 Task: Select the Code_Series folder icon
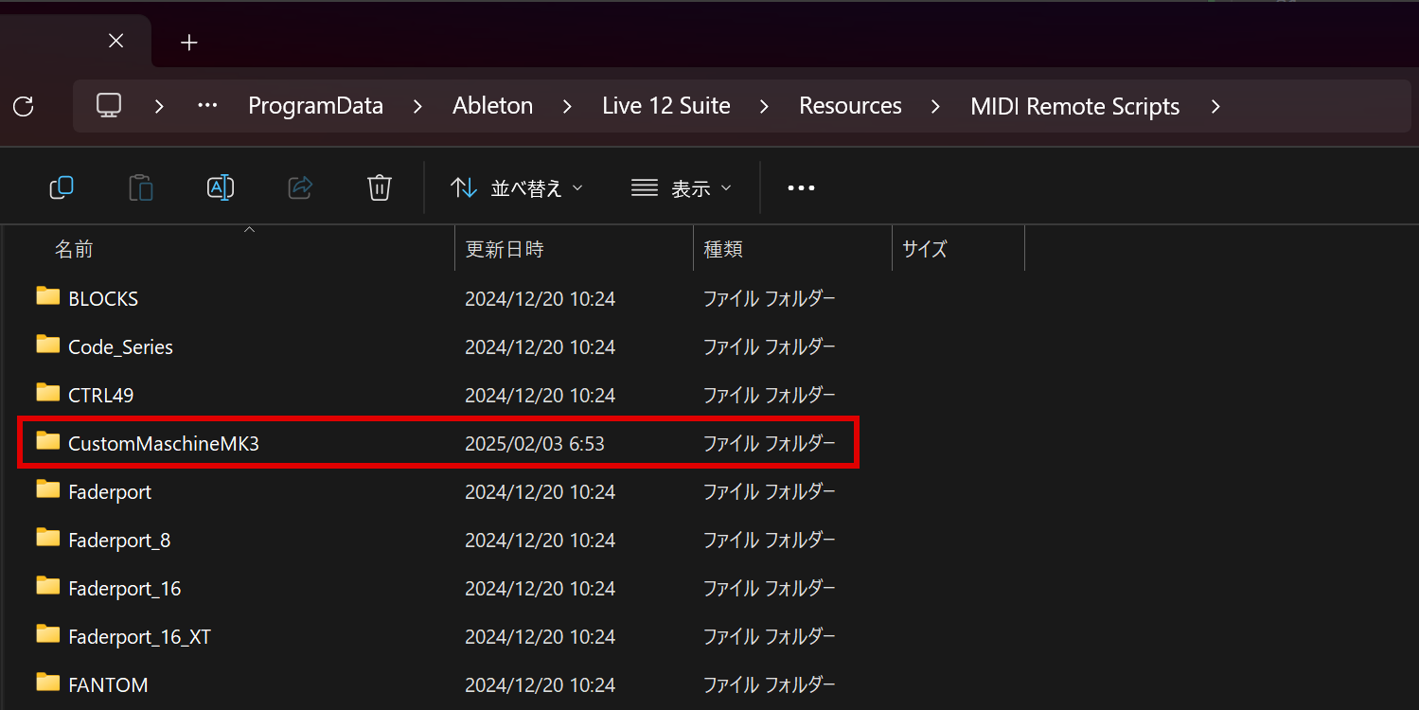click(48, 345)
